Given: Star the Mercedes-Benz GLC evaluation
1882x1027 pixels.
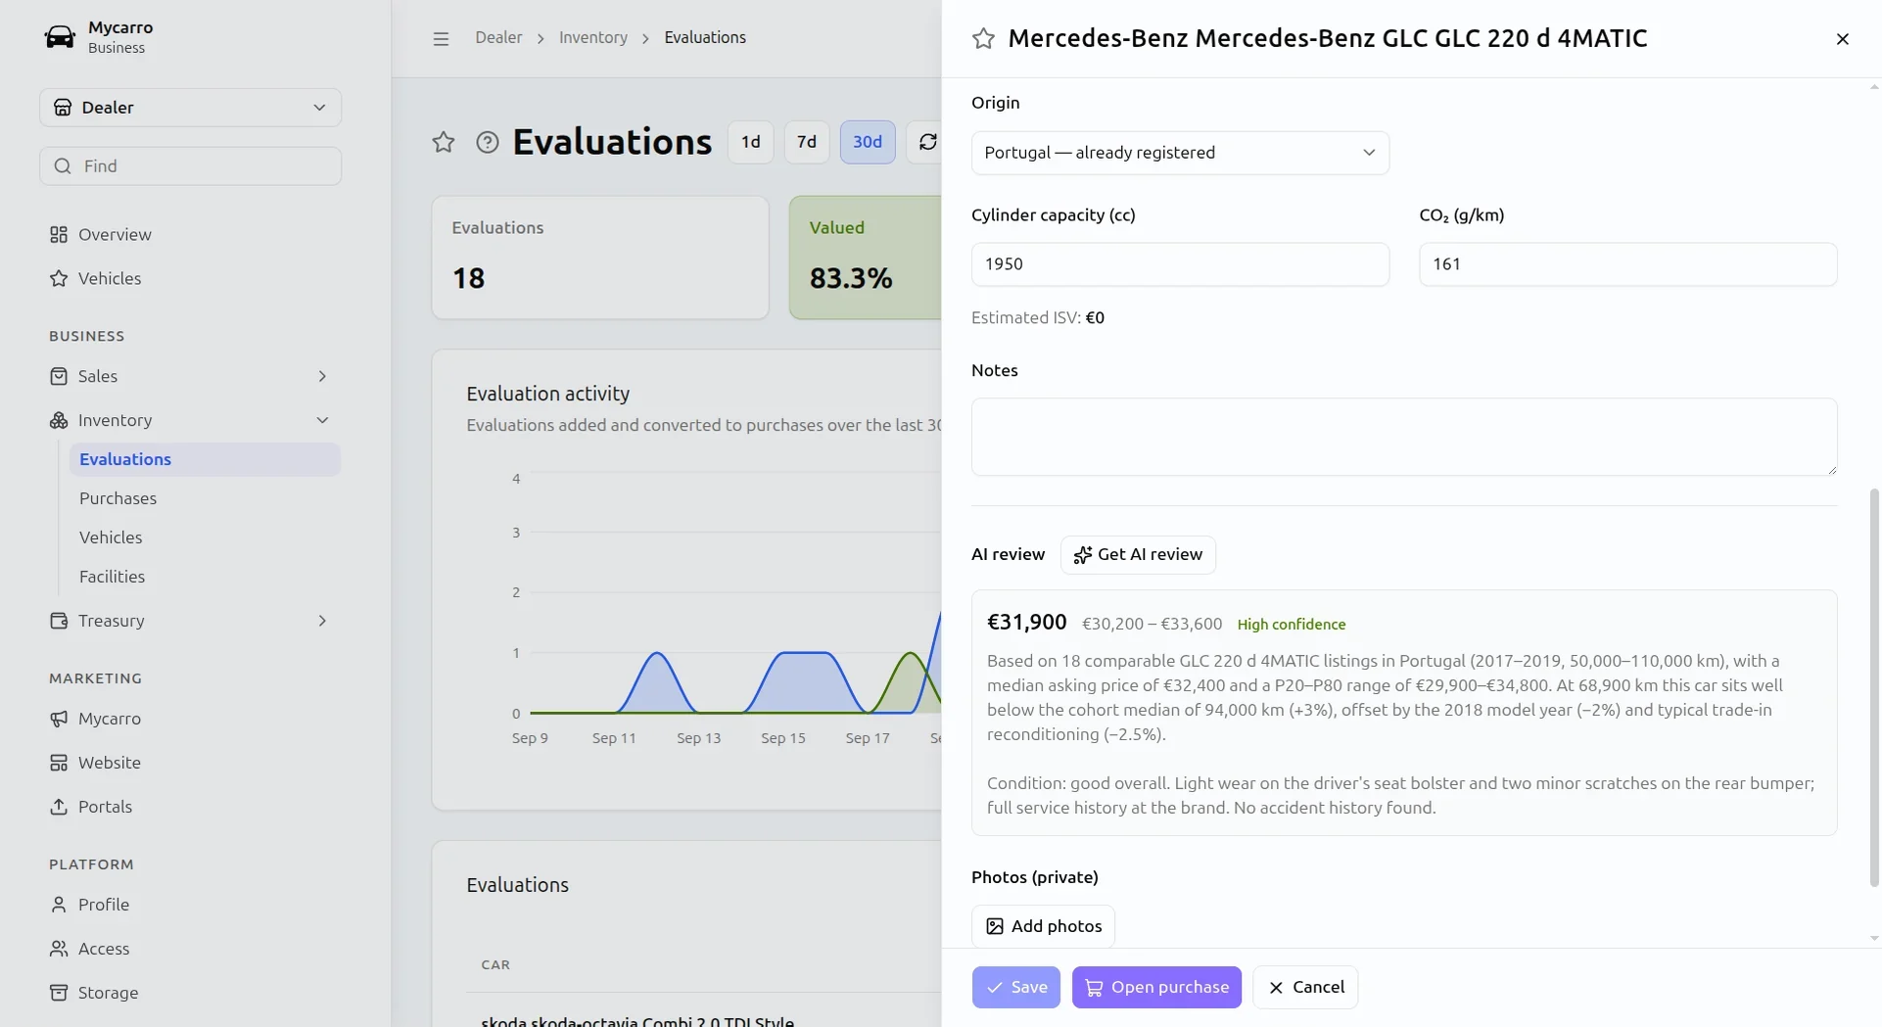Looking at the screenshot, I should click(983, 38).
